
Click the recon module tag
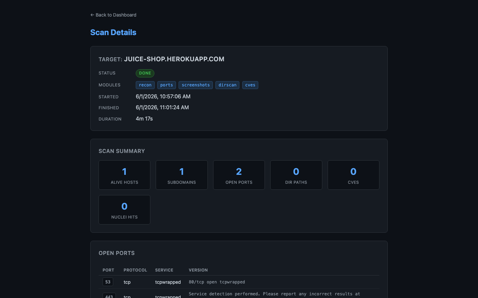point(145,85)
